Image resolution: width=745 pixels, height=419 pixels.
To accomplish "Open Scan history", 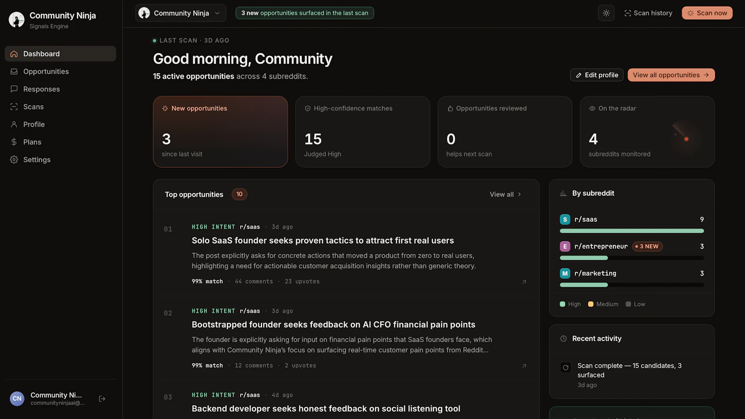I will coord(648,13).
